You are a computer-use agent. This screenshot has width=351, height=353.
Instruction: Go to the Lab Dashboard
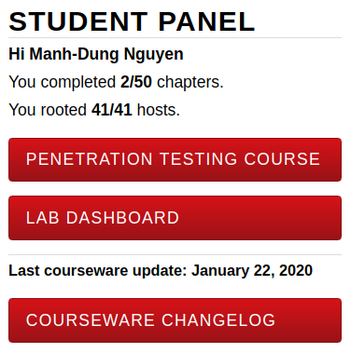(175, 218)
